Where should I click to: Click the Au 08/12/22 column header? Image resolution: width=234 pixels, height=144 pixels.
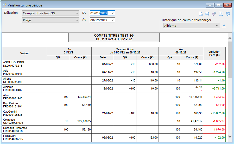tap(181, 51)
